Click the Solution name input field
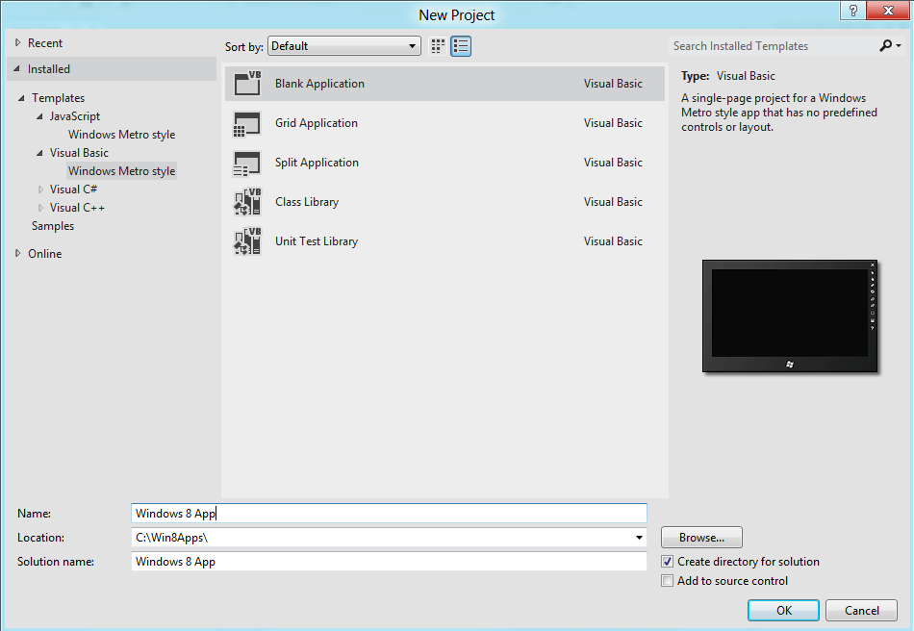914x631 pixels. (389, 562)
